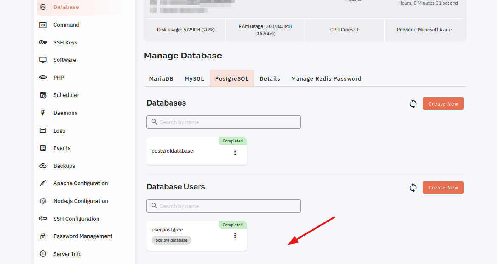Click the Backups cloud icon
497x264 pixels.
pos(43,166)
